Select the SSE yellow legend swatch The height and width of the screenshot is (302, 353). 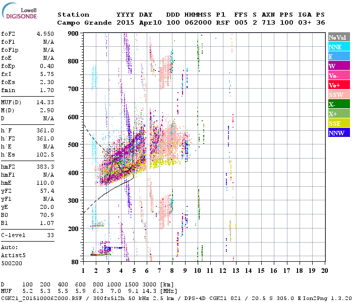[339, 123]
